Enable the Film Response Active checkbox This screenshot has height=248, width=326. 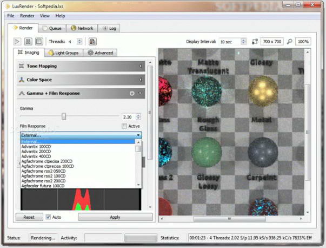coord(124,126)
